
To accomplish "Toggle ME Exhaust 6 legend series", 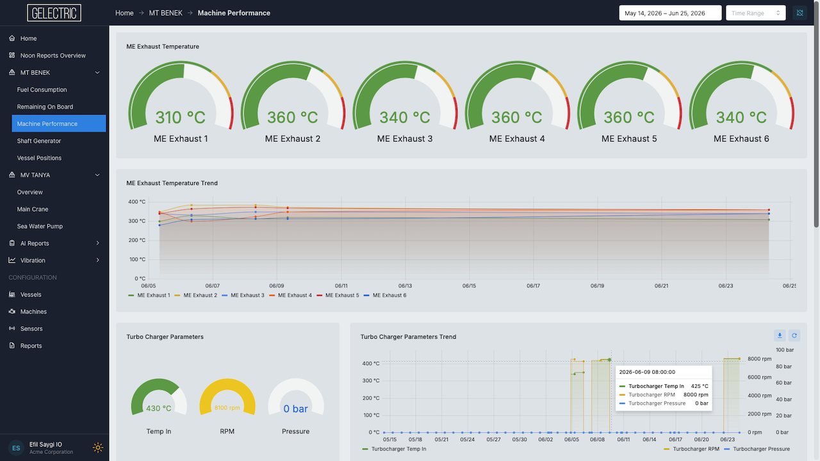I will 385,295.
